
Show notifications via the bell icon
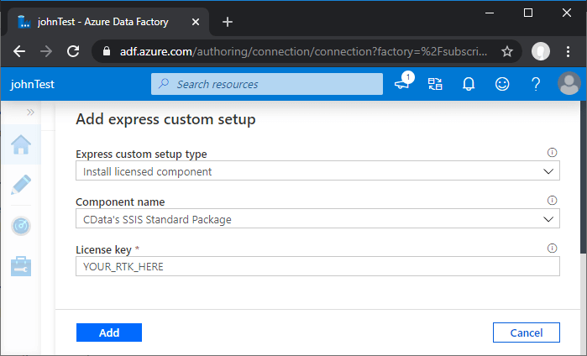pyautogui.click(x=469, y=84)
